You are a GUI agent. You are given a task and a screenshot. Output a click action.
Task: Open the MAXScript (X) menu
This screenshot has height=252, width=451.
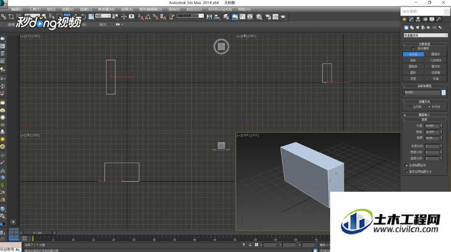[x=220, y=9]
